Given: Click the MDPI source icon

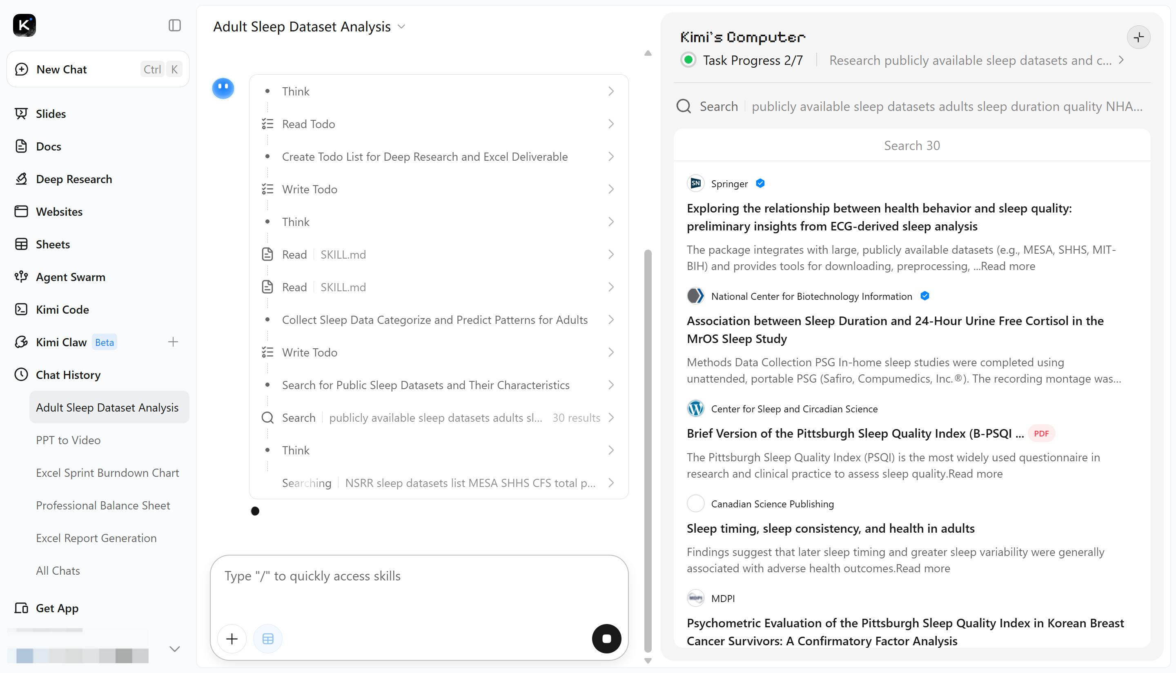Looking at the screenshot, I should (x=695, y=598).
